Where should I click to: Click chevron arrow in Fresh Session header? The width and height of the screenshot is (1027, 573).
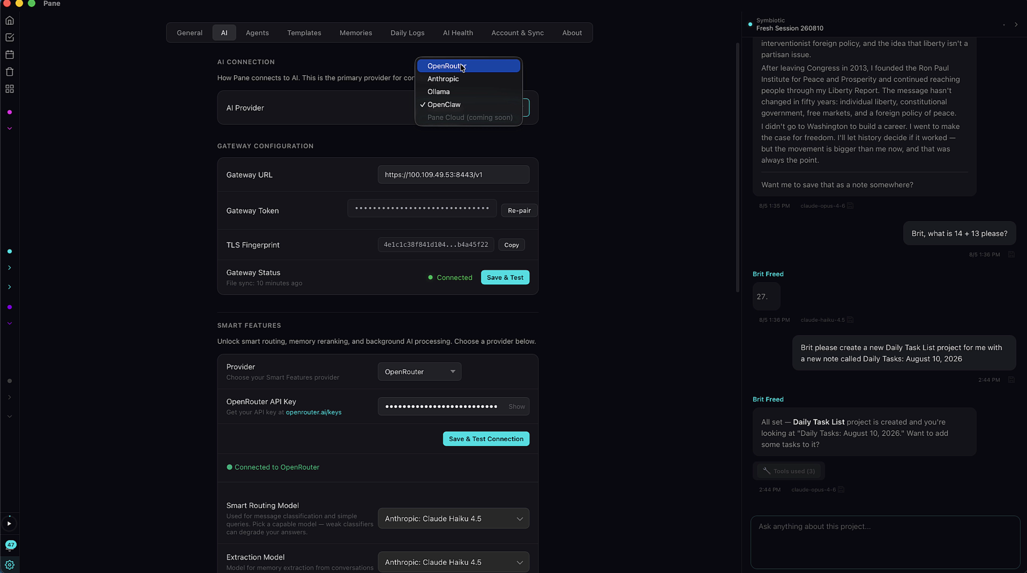(1016, 25)
